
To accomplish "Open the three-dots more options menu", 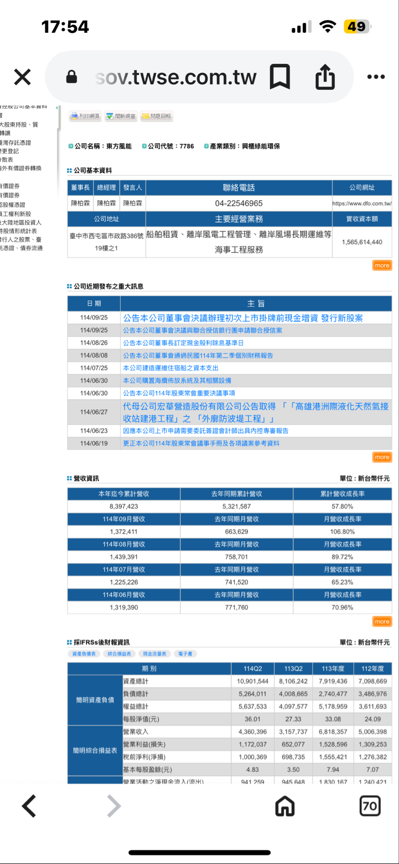I will tap(375, 77).
